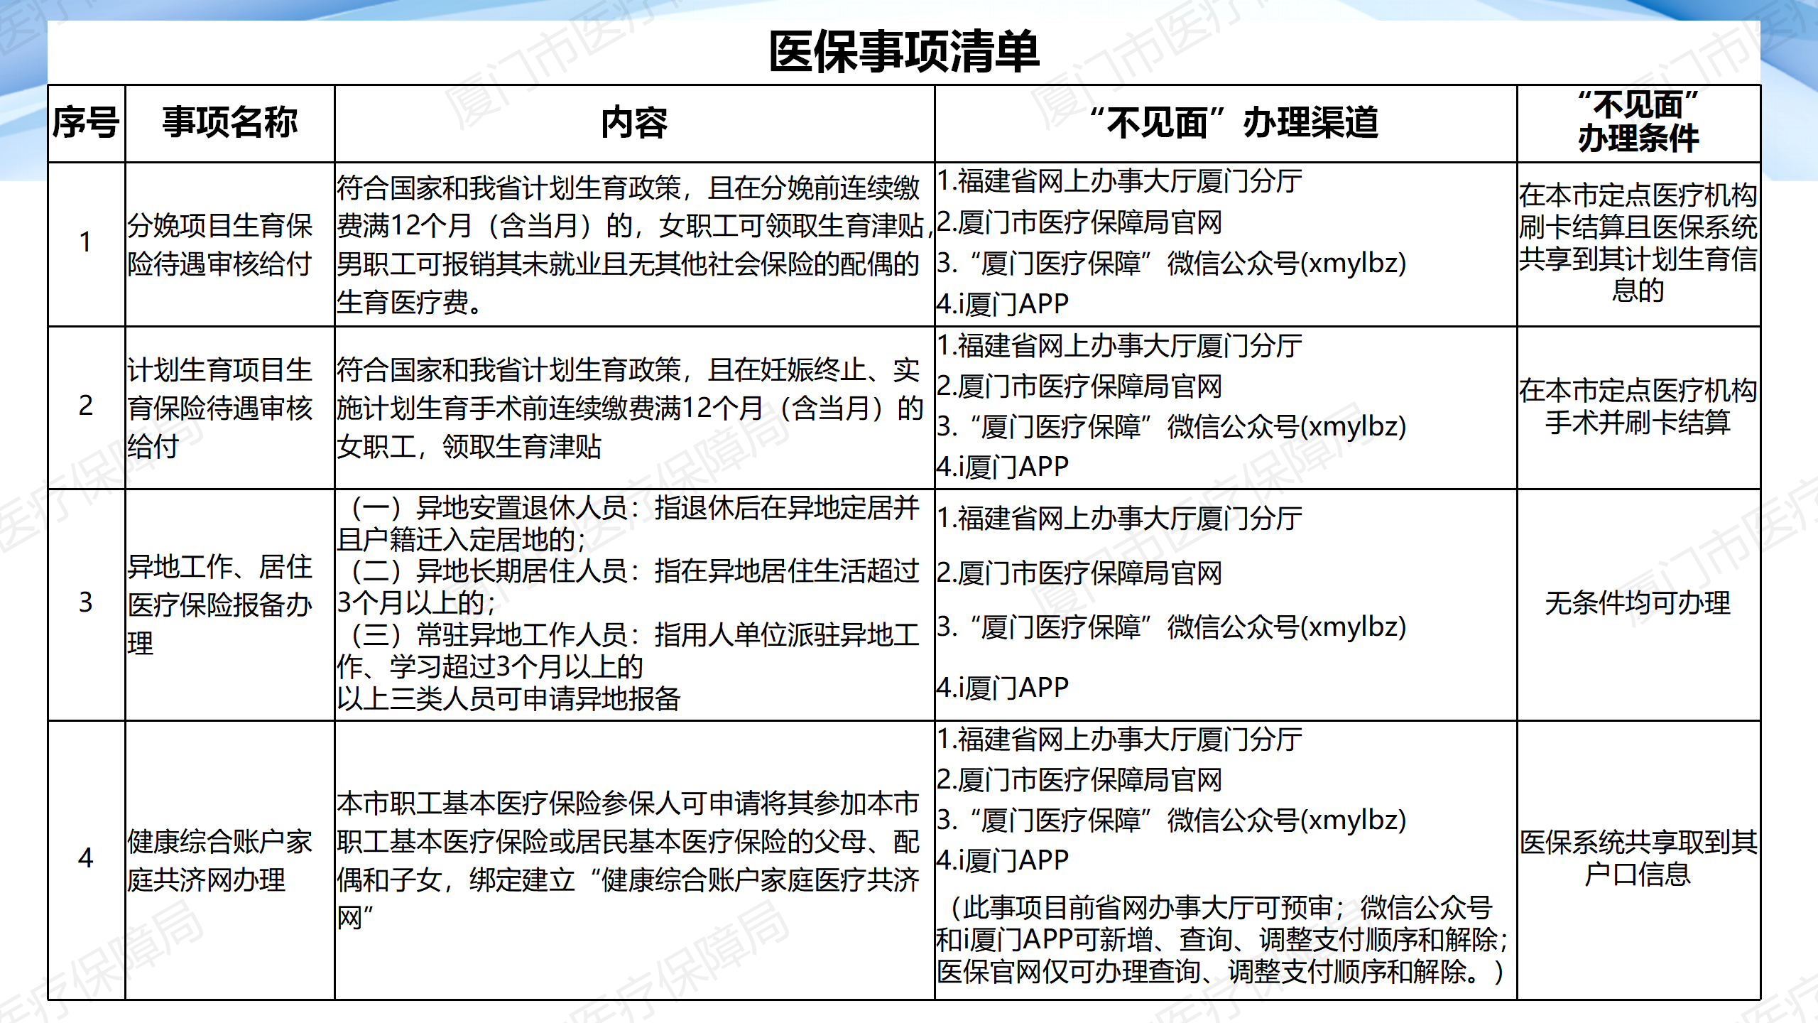Click 微信公众号(xmylbz) line in row 3

pos(1172,627)
